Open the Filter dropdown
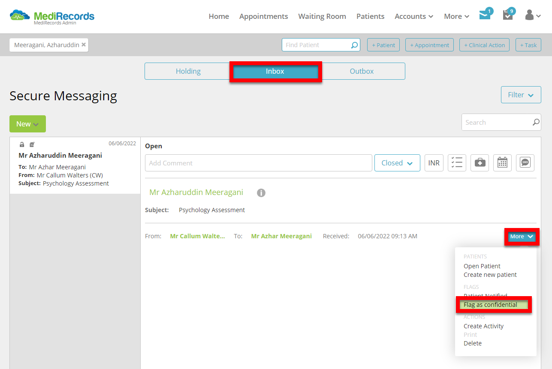The height and width of the screenshot is (369, 552). click(x=521, y=95)
